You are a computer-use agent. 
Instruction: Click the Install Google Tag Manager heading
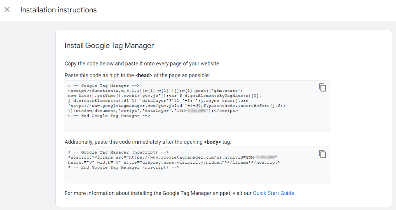pyautogui.click(x=109, y=45)
